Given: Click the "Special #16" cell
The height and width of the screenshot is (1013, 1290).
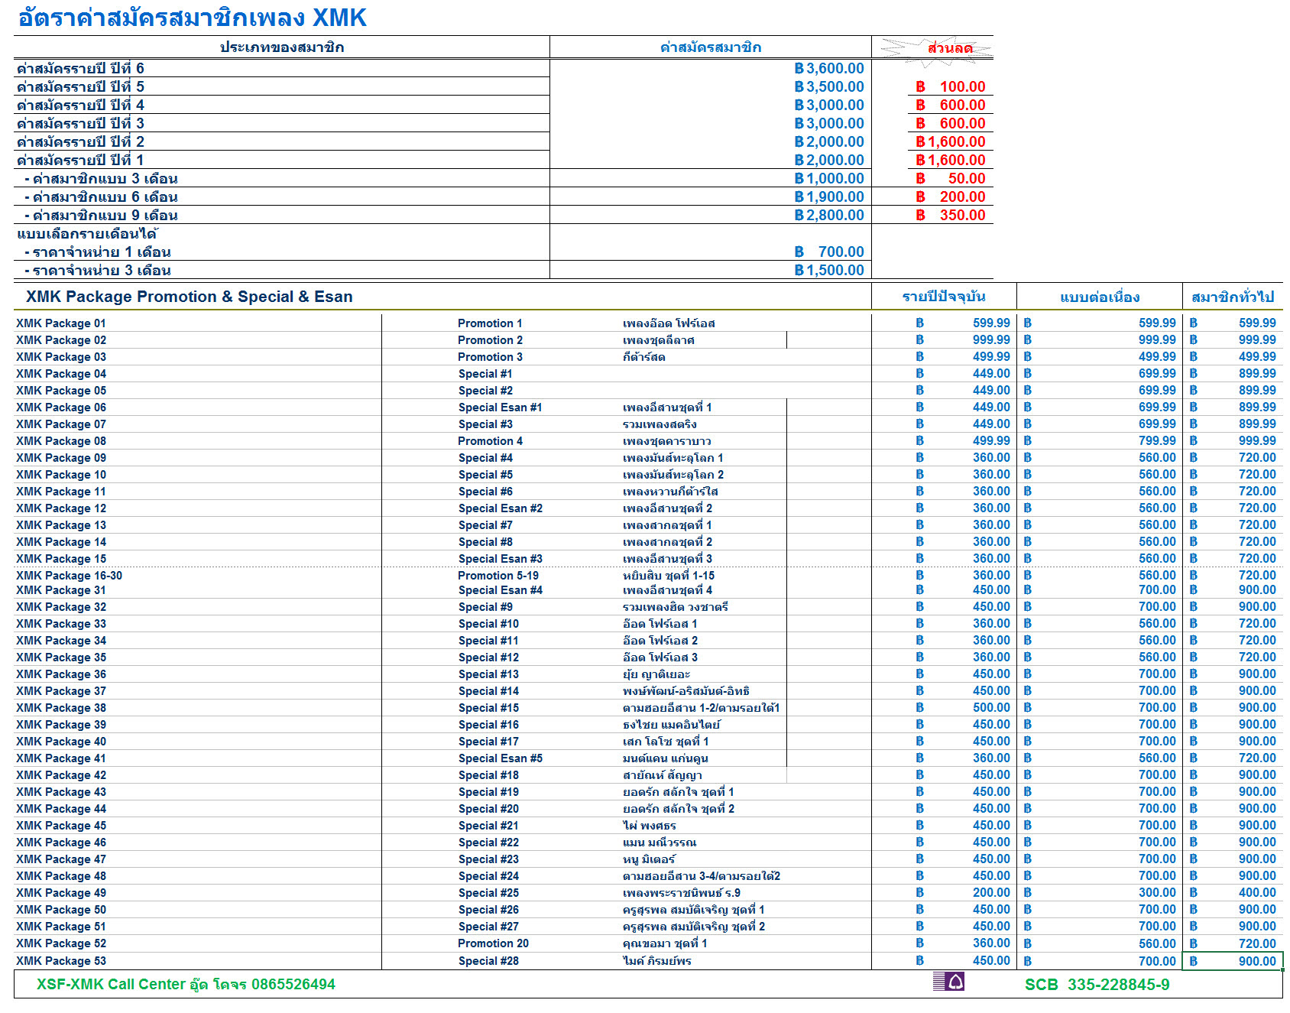Looking at the screenshot, I should coord(488,725).
